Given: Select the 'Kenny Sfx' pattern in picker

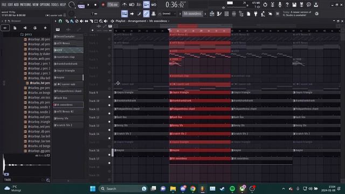Looking at the screenshot, I should tap(68, 119).
